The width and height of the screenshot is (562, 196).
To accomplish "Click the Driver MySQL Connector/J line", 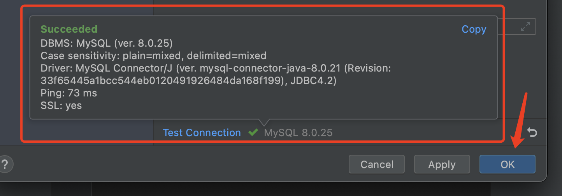I will click(216, 68).
